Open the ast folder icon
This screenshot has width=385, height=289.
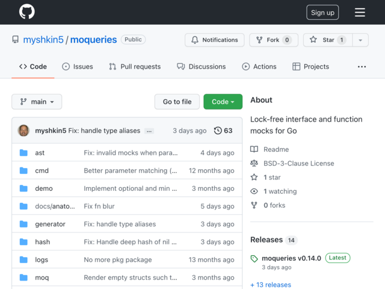click(x=23, y=152)
